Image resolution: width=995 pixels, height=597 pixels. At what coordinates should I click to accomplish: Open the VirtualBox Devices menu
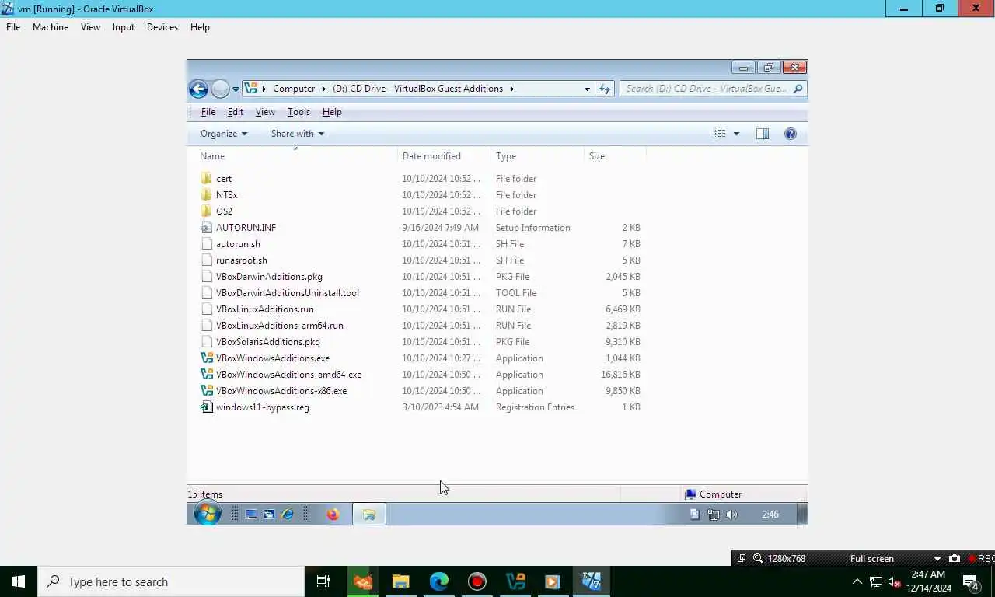tap(162, 27)
